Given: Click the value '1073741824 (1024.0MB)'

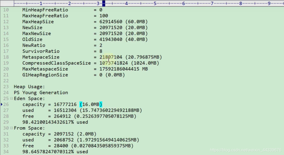Looking at the screenshot, I should pyautogui.click(x=129, y=63).
